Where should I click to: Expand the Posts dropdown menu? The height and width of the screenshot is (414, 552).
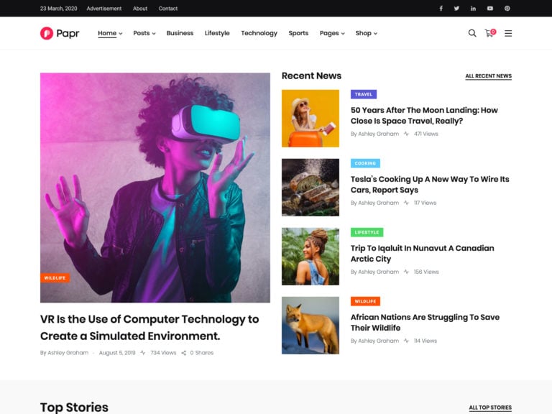click(144, 33)
